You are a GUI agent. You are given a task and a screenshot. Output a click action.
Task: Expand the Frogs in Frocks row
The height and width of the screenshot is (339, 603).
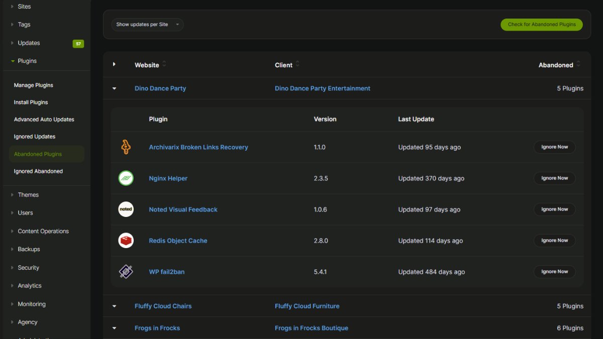pyautogui.click(x=114, y=328)
